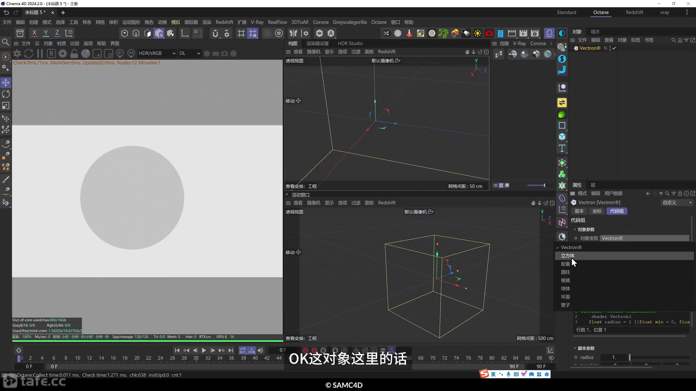
Task: Click the green sphere icon in side palette
Action: tap(562, 115)
